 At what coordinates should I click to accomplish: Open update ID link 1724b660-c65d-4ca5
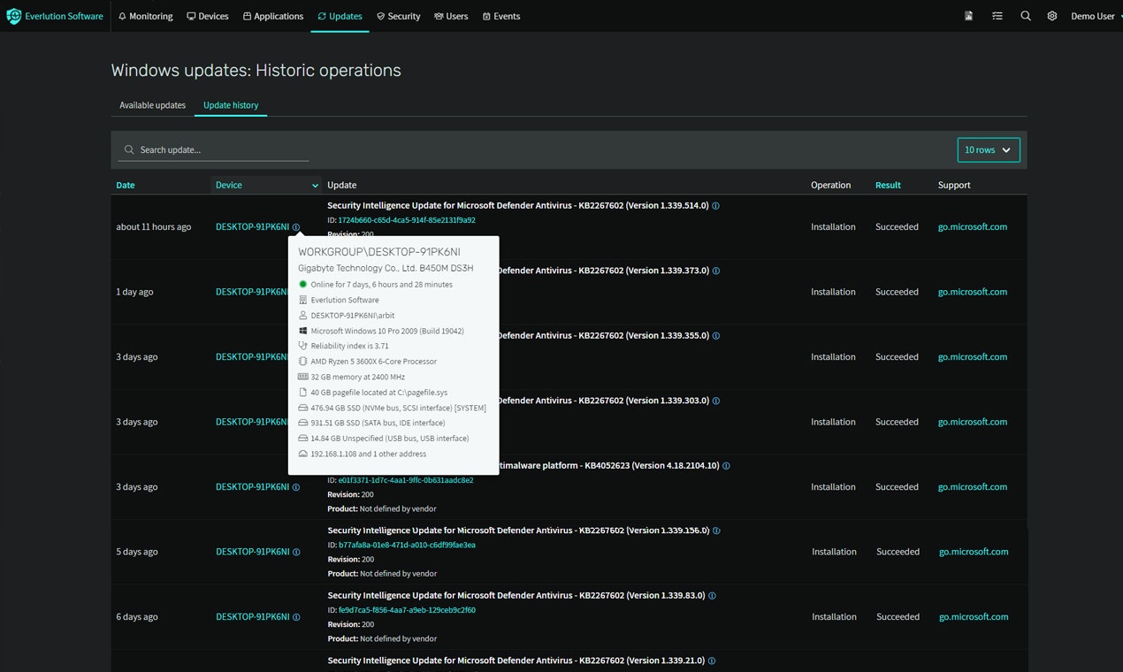pos(407,220)
